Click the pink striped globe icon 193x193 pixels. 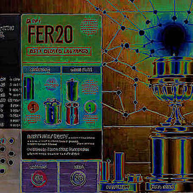coord(51,84)
